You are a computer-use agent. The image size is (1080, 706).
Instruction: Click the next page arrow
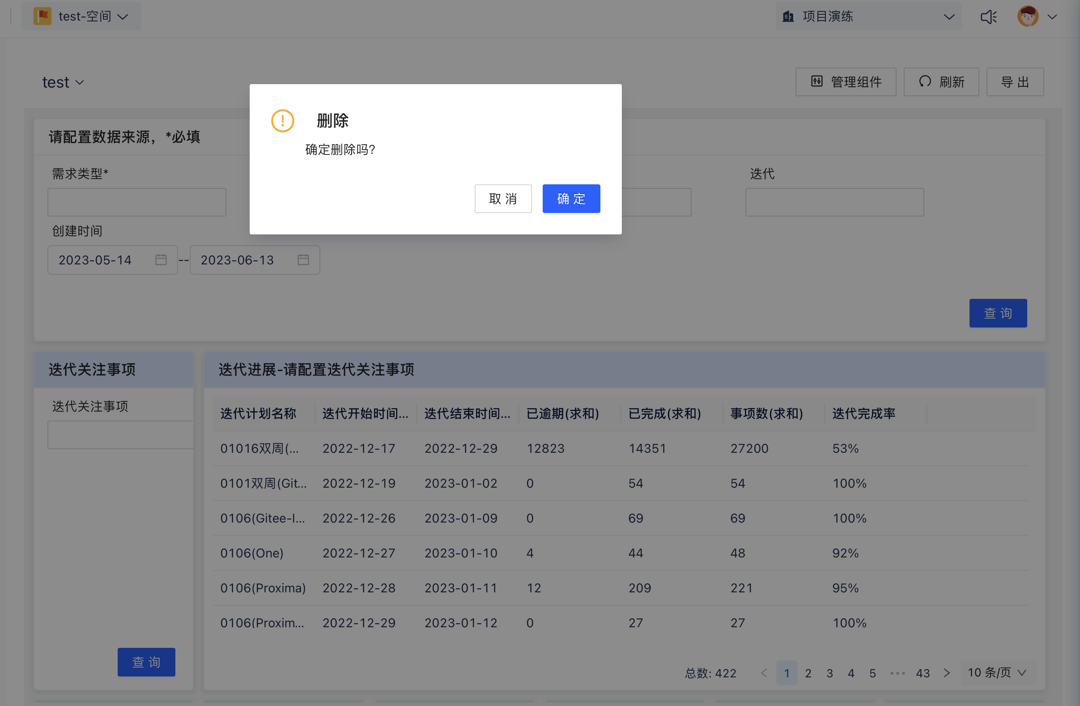(x=947, y=673)
